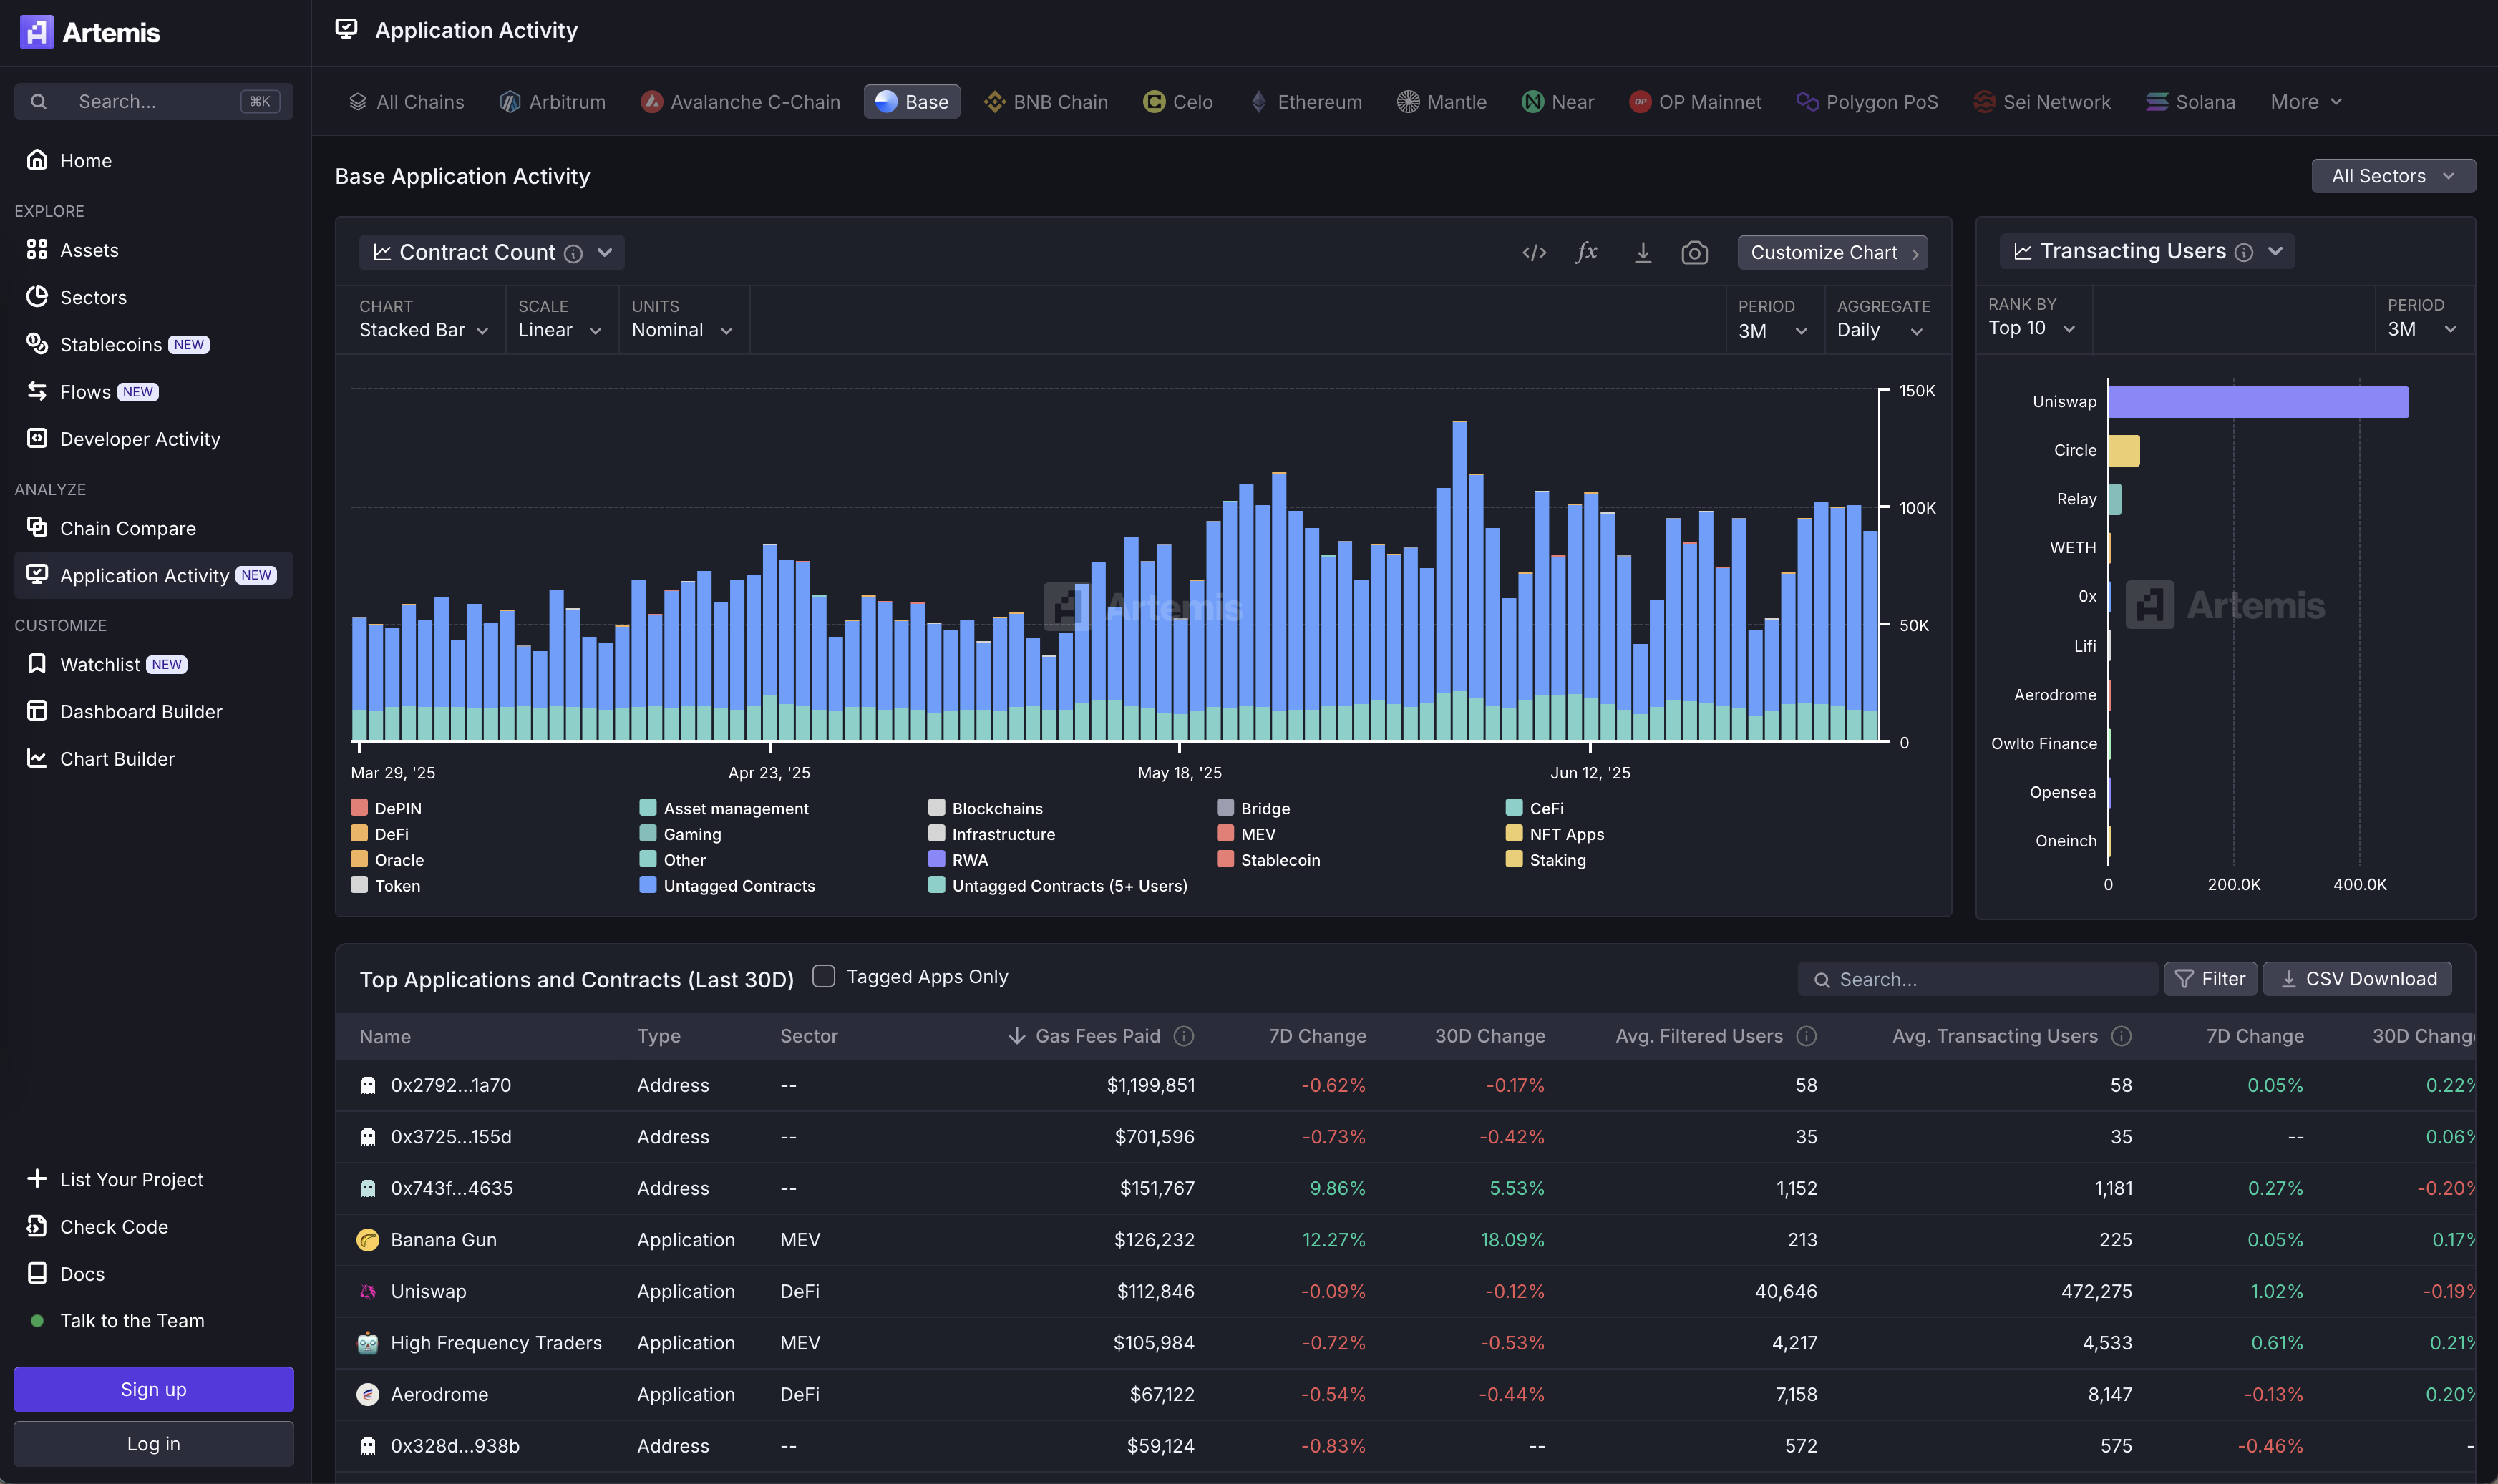Open the Daily aggregate dropdown
Screen dimensions: 2498x1484
tap(1880, 330)
